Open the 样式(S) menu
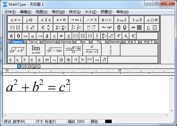Image resolution: width=177 pixels, height=126 pixels. pos(75,12)
